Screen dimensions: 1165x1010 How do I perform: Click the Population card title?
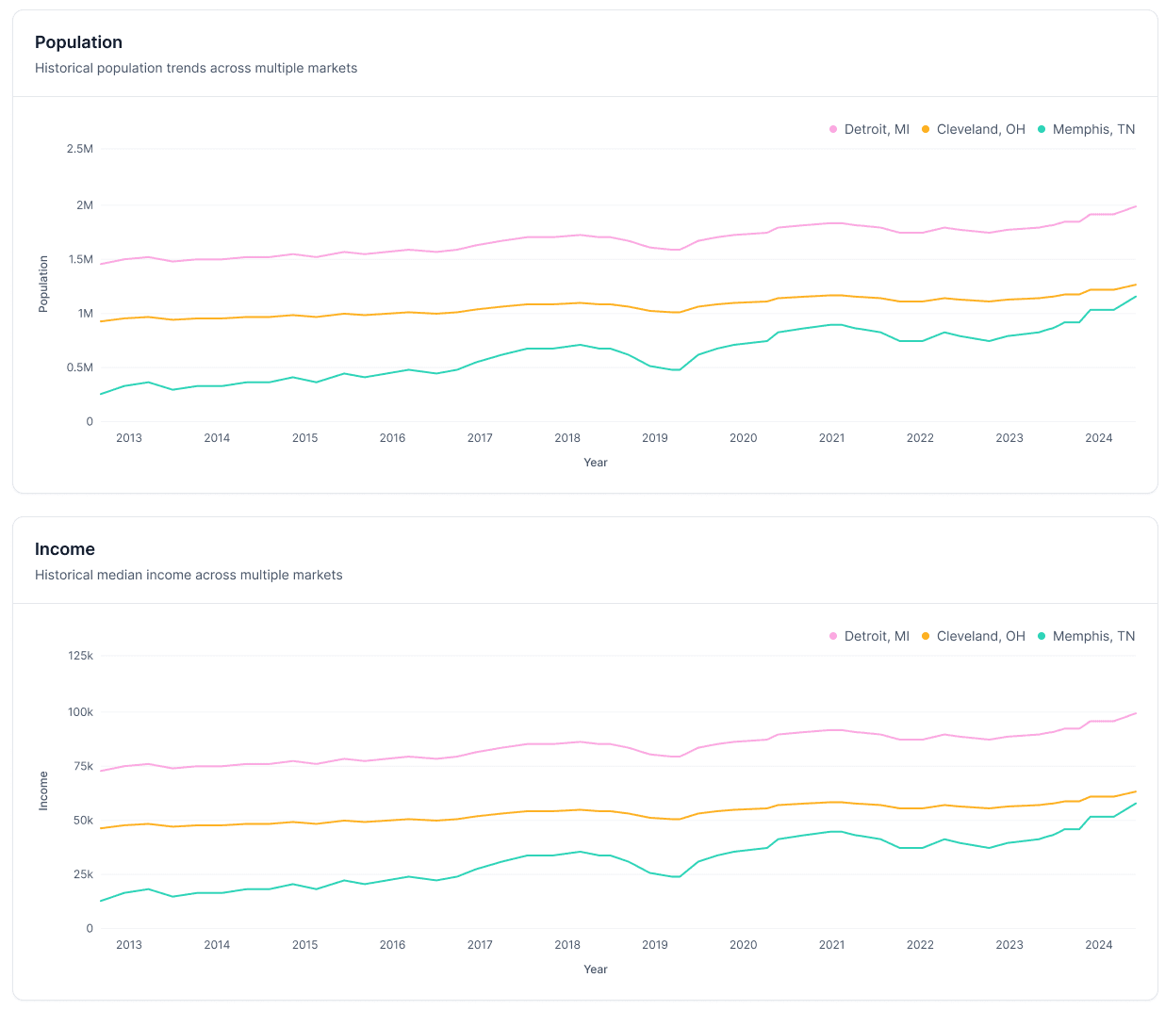coord(78,42)
